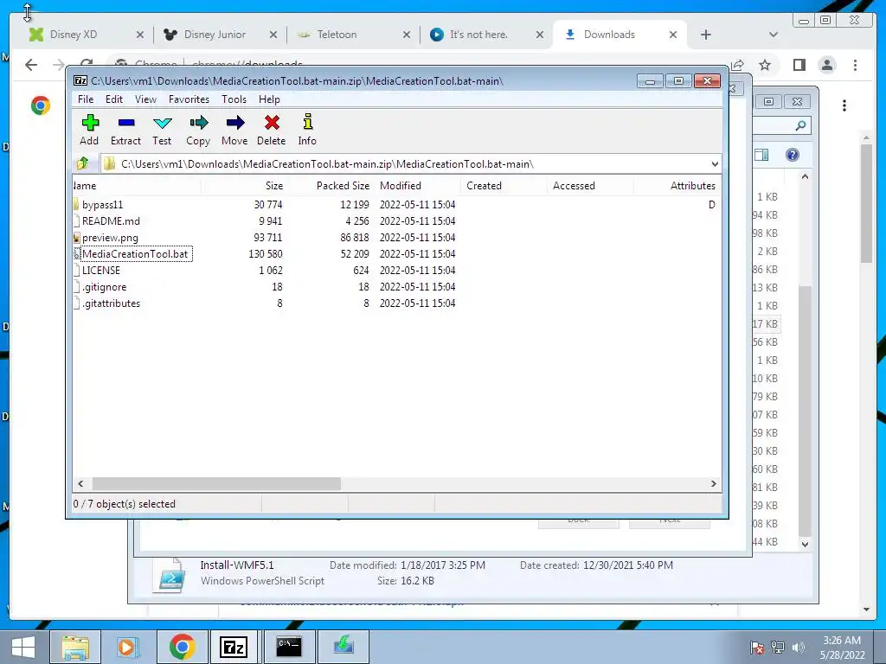886x664 pixels.
Task: Switch to the It's not here tab
Action: click(478, 35)
